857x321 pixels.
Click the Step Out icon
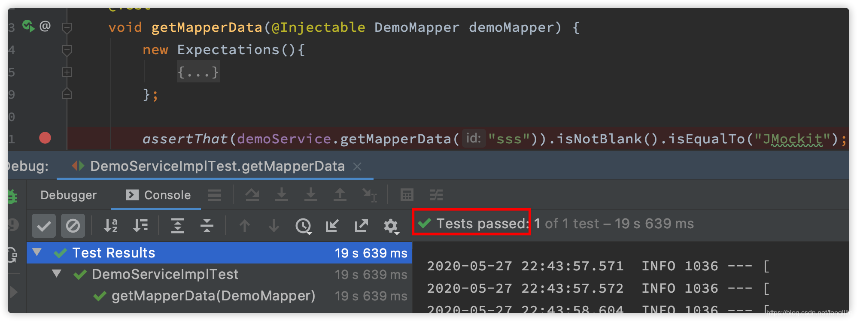click(340, 195)
